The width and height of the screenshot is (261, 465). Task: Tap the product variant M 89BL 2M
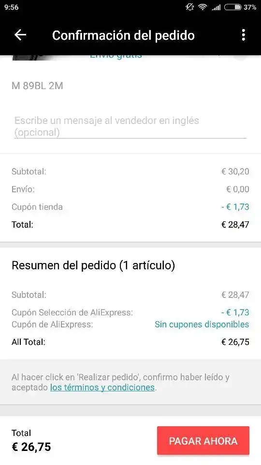[37, 86]
